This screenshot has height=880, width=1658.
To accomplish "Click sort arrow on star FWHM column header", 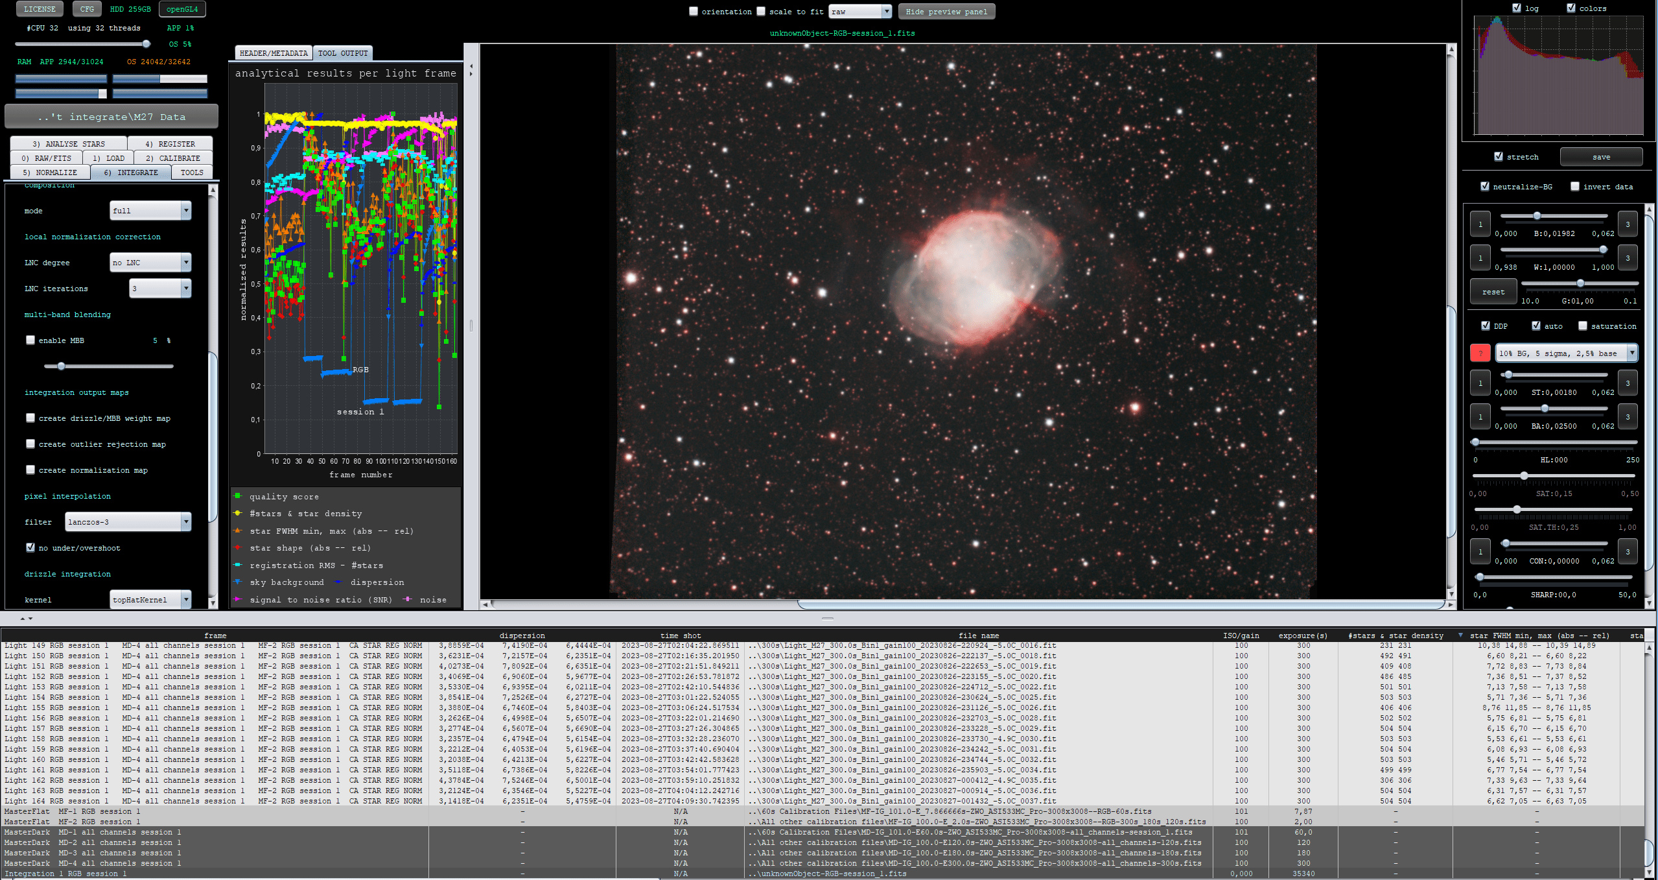I will (1460, 636).
